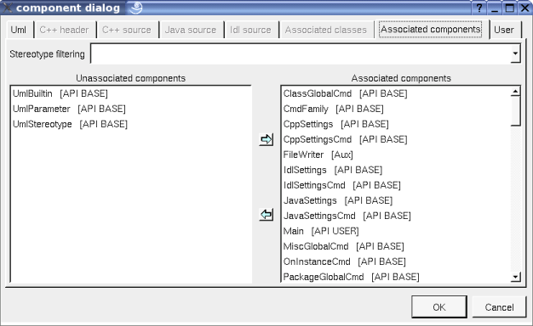The width and height of the screenshot is (533, 326).
Task: Click the scrollbar thumb of associated list
Action: [x=515, y=111]
